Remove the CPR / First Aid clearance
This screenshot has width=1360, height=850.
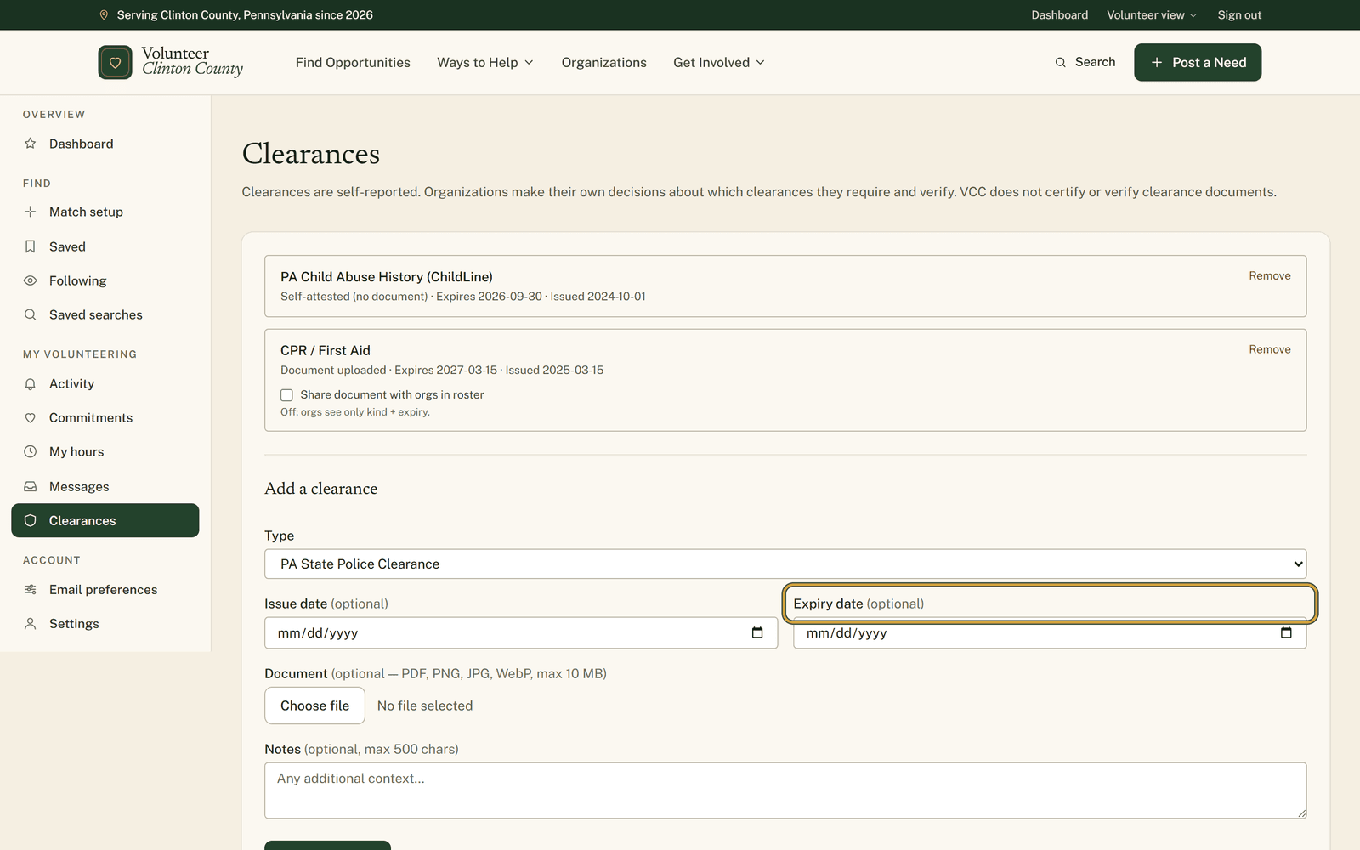pyautogui.click(x=1269, y=349)
